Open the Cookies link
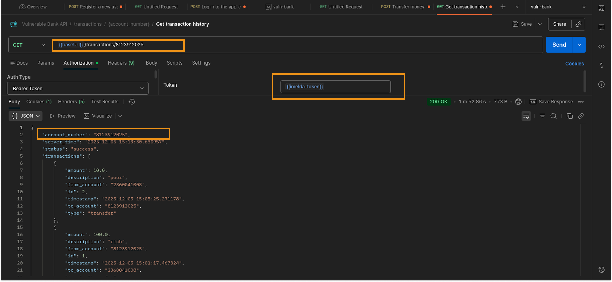This screenshot has width=612, height=282. (x=574, y=64)
